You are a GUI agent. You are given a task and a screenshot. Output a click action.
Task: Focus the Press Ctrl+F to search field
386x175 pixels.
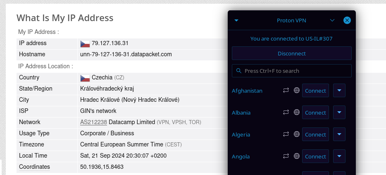pos(292,71)
